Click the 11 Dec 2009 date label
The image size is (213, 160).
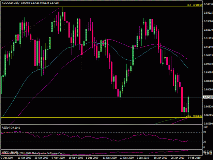110,158
